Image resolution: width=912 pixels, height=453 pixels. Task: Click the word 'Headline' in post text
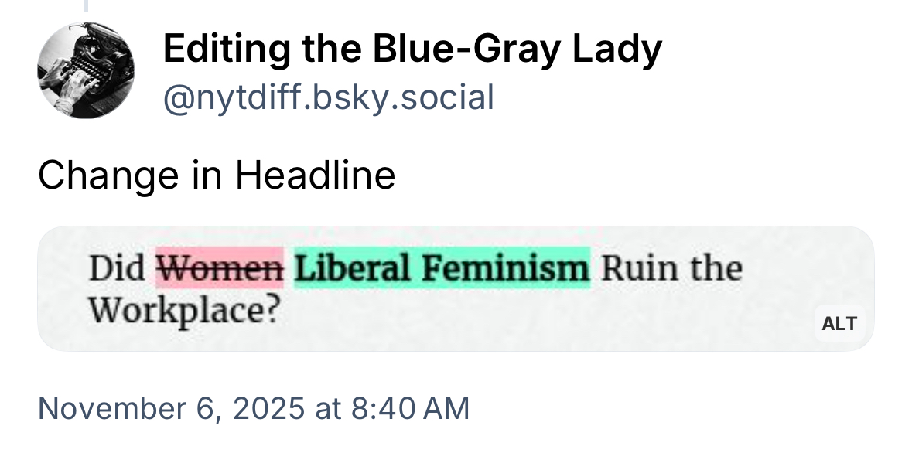coord(316,175)
